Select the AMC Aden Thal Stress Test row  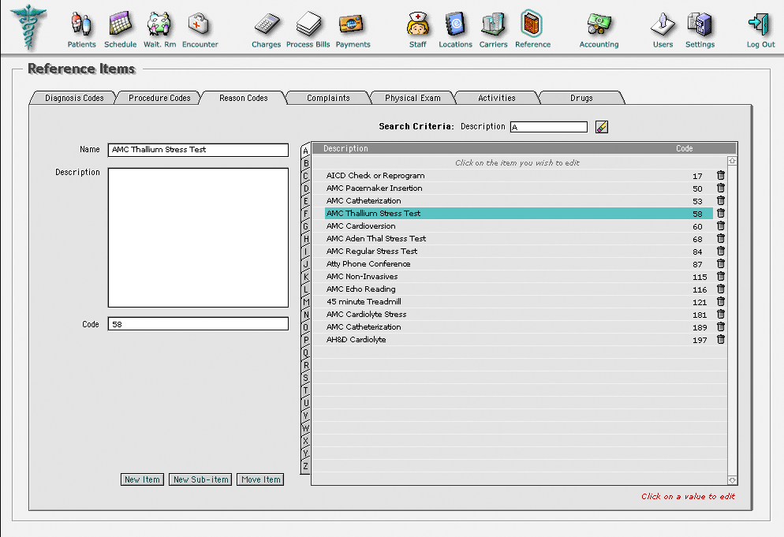518,238
